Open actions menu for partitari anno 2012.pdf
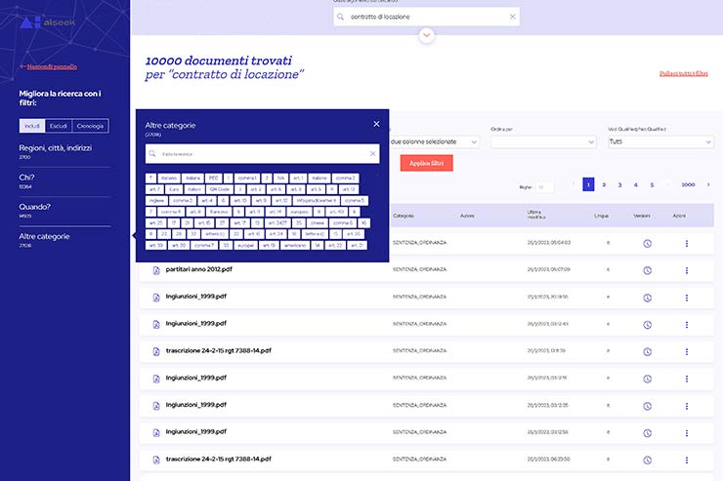Image resolution: width=723 pixels, height=481 pixels. (x=686, y=270)
